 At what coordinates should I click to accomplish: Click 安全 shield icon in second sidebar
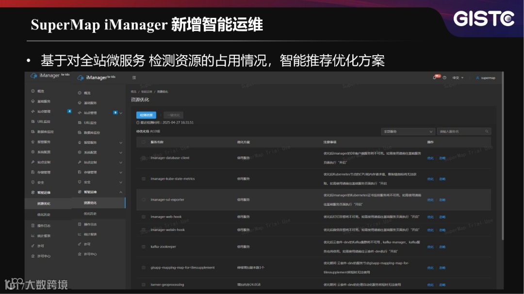coord(80,182)
